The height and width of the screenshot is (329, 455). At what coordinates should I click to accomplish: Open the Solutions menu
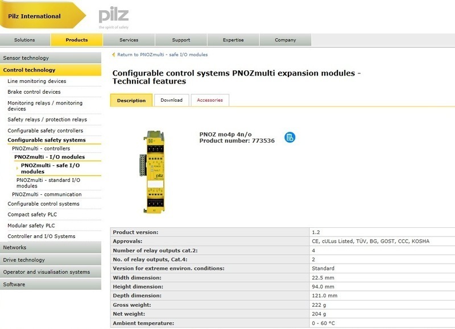(24, 40)
